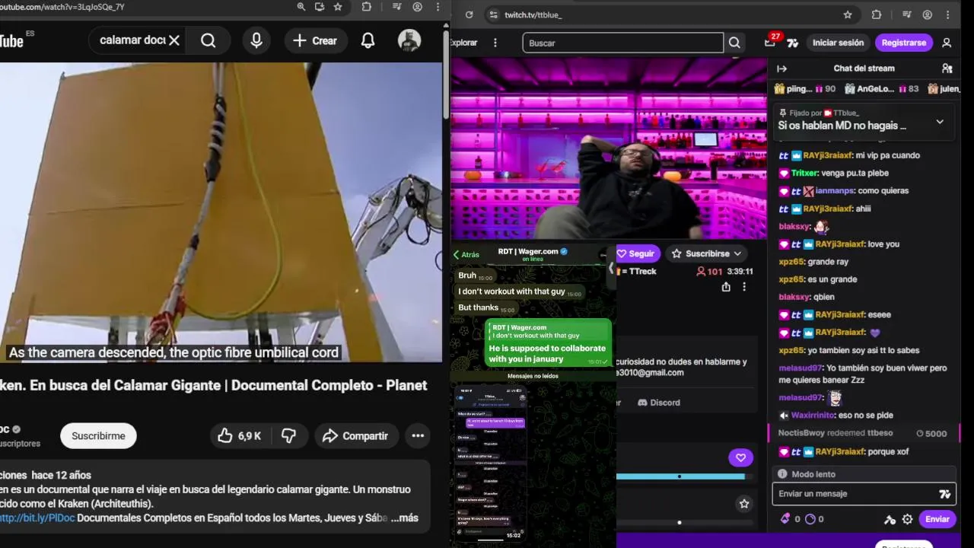This screenshot has width=974, height=548.
Task: Open the bit.ly/PlDoc link in description
Action: pyautogui.click(x=37, y=518)
